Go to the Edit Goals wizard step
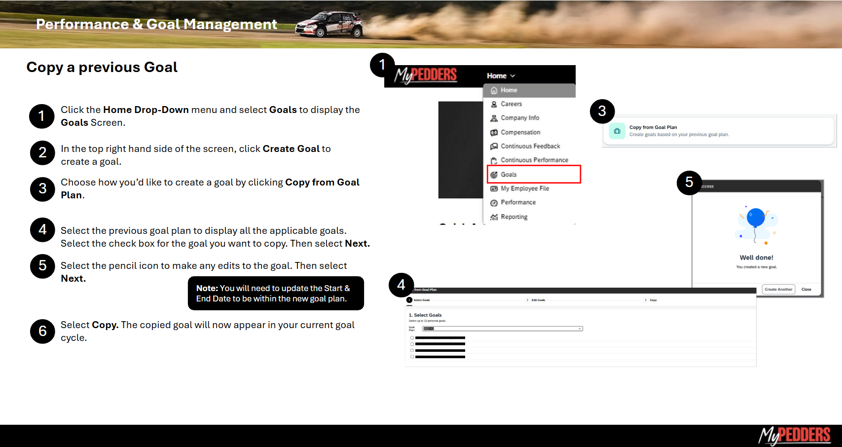The height and width of the screenshot is (447, 842). (538, 300)
